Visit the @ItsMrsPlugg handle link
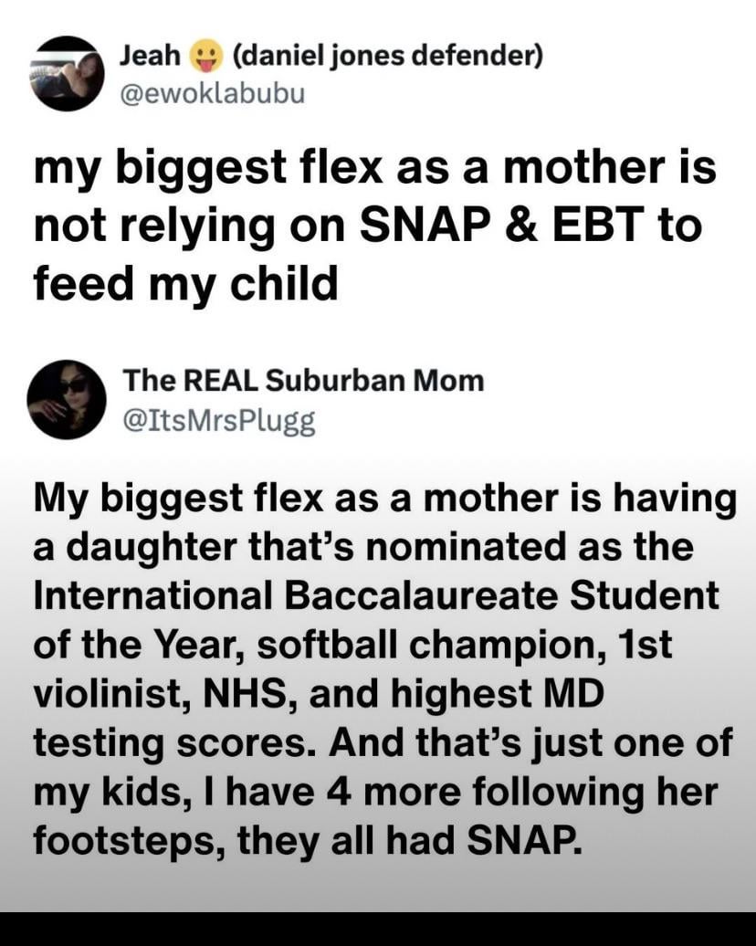Viewport: 756px width, 946px height. pyautogui.click(x=218, y=421)
